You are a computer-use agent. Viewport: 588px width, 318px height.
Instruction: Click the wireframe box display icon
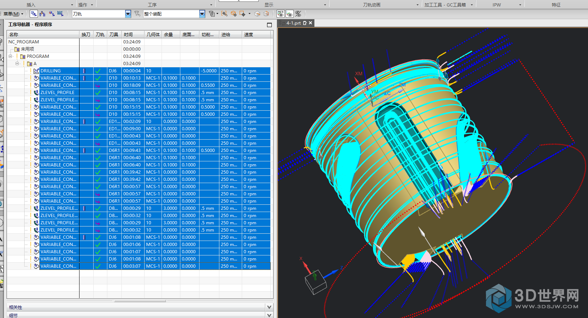click(266, 14)
